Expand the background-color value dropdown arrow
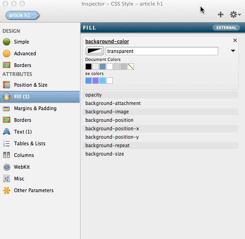 (x=233, y=51)
